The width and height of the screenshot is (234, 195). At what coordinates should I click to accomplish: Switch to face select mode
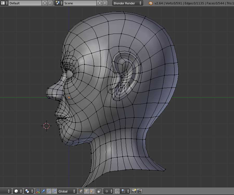[x=92, y=191]
